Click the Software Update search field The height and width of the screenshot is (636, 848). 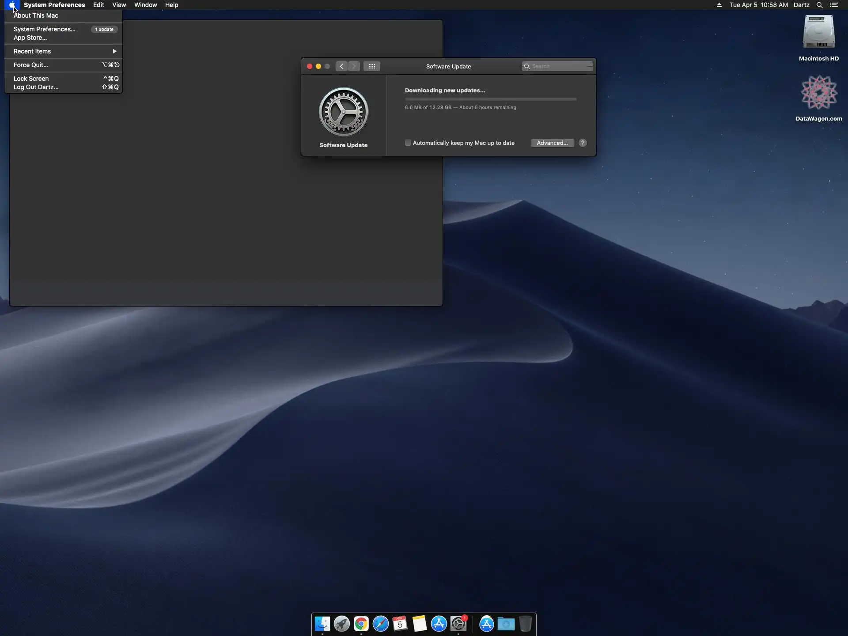559,66
